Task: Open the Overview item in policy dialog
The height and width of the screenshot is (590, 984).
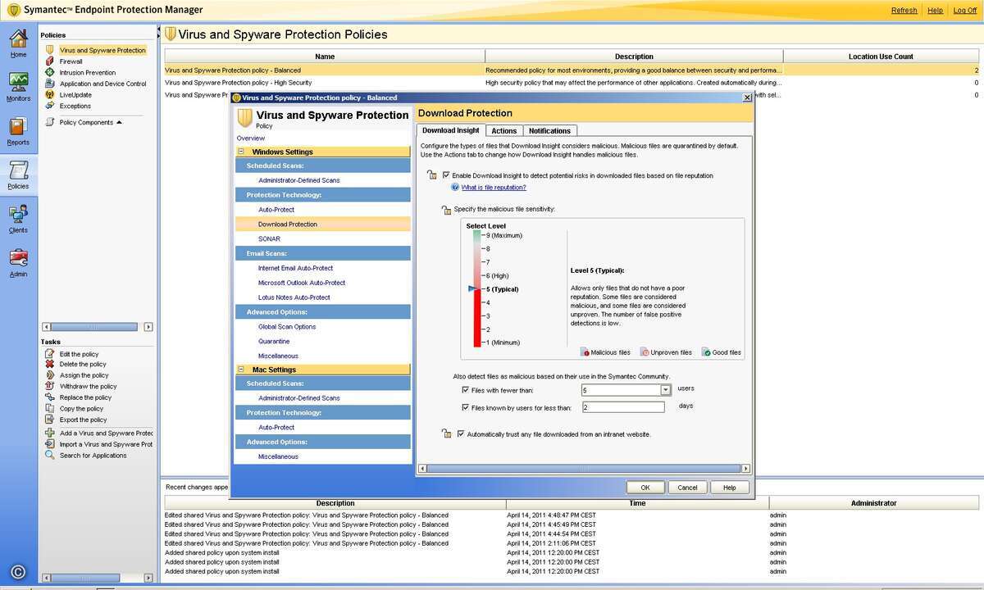Action: point(251,138)
